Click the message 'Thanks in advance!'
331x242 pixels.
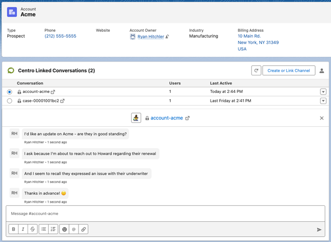click(x=45, y=193)
